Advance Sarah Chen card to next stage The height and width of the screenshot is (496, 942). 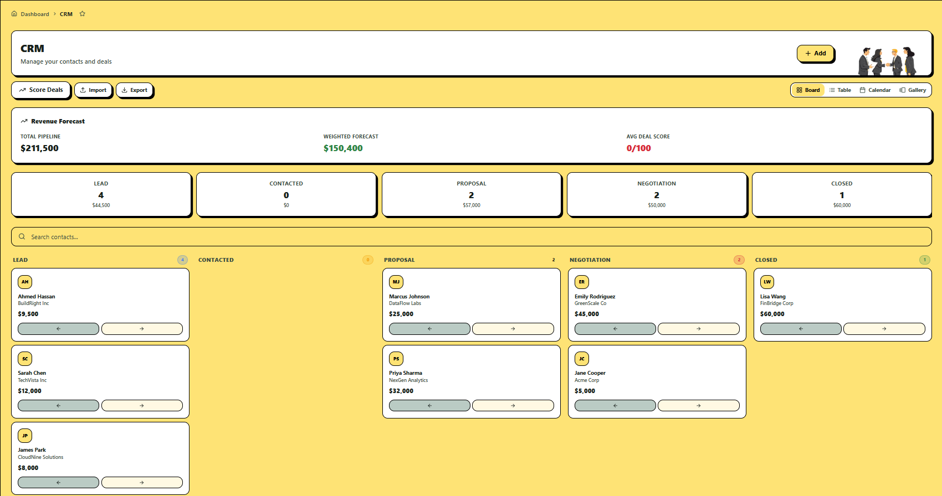tap(142, 406)
